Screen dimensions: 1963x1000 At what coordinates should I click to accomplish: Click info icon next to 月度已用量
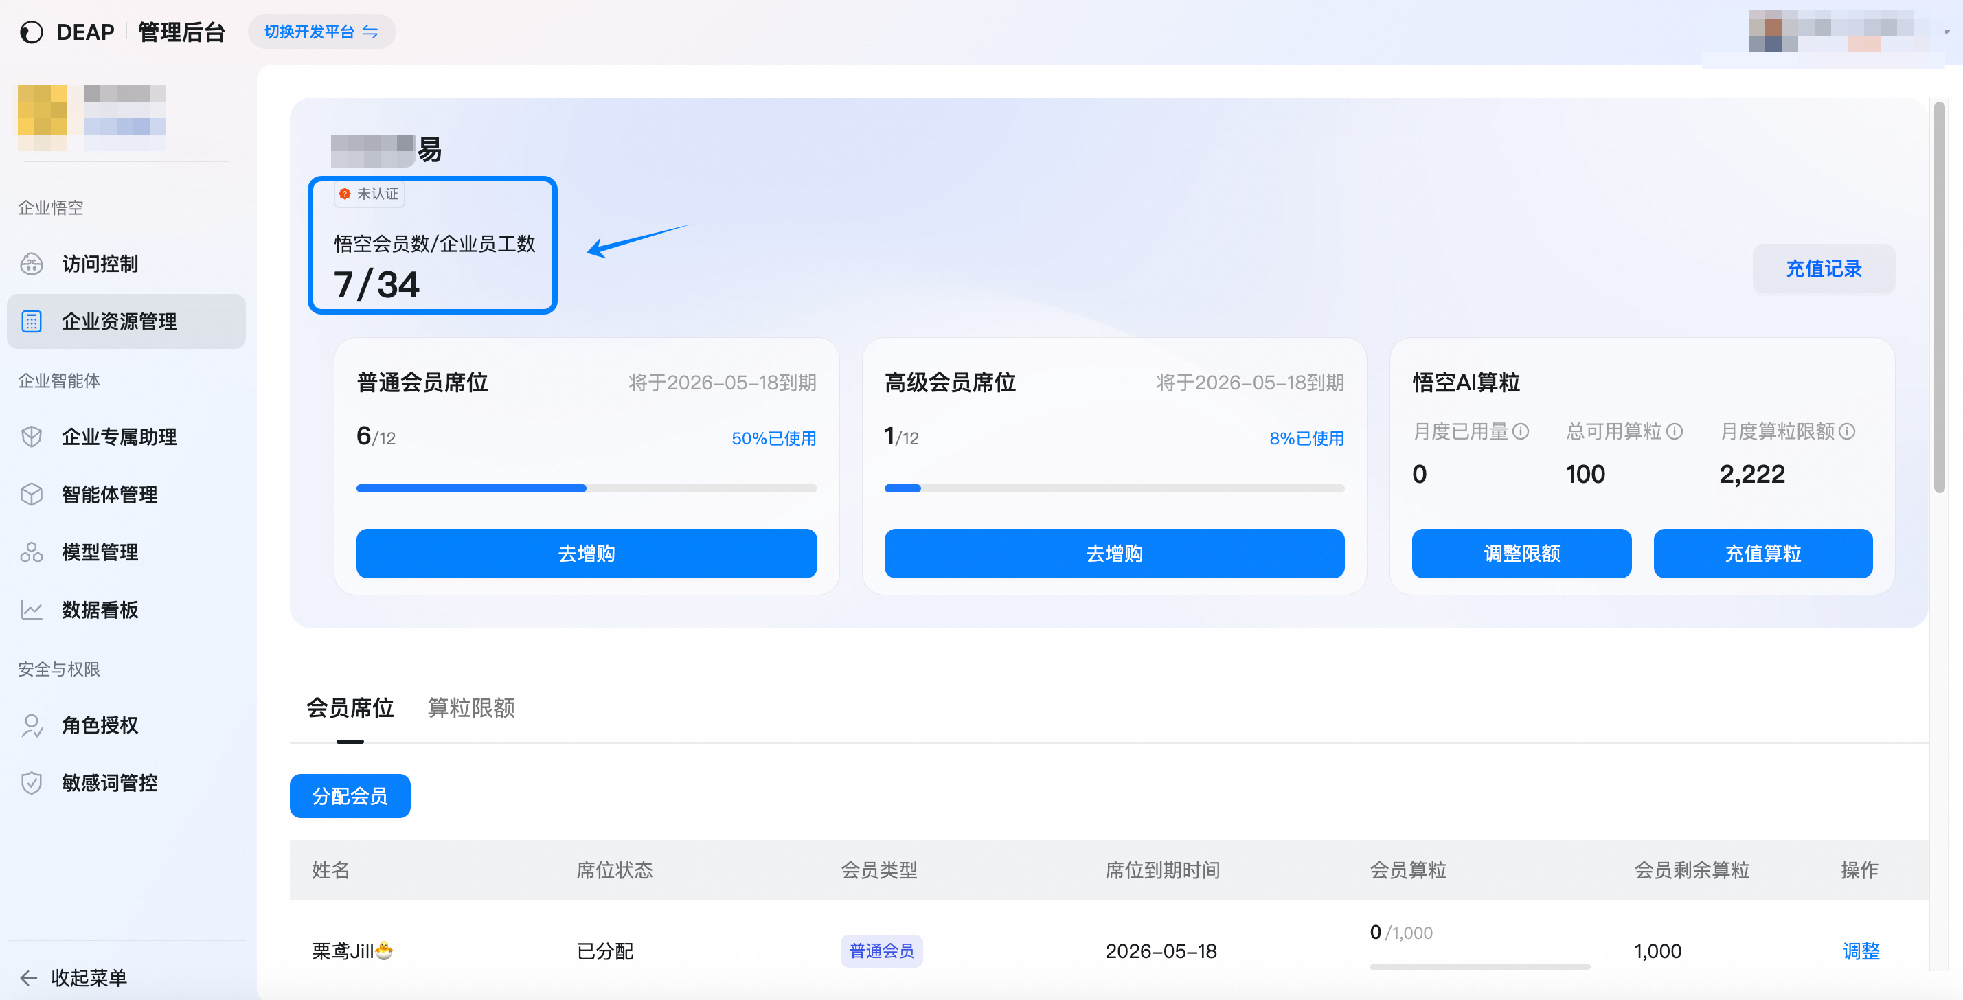coord(1520,432)
